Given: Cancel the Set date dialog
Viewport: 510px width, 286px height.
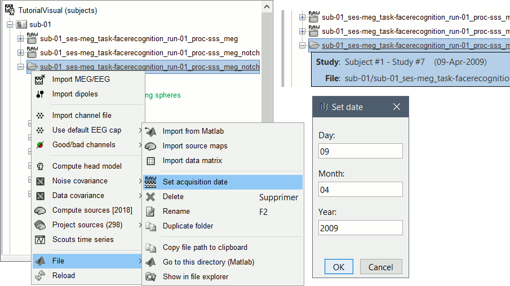Looking at the screenshot, I should click(x=380, y=267).
